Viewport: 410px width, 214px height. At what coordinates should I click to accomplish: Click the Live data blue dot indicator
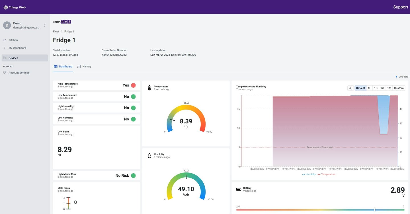396,77
